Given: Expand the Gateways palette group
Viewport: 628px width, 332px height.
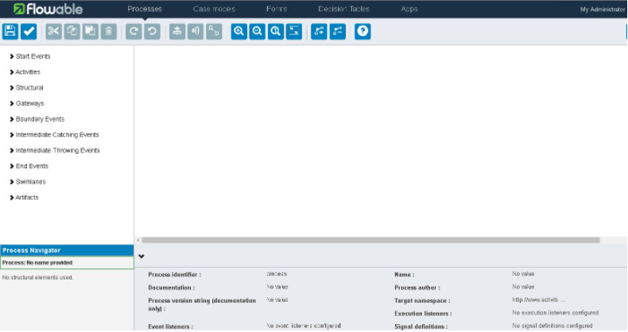Looking at the screenshot, I should (x=29, y=103).
